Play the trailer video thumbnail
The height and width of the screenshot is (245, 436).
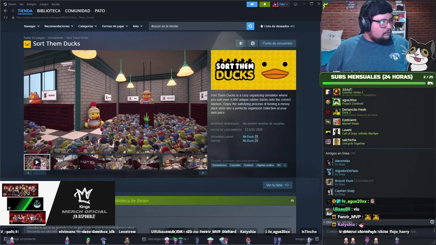37,162
